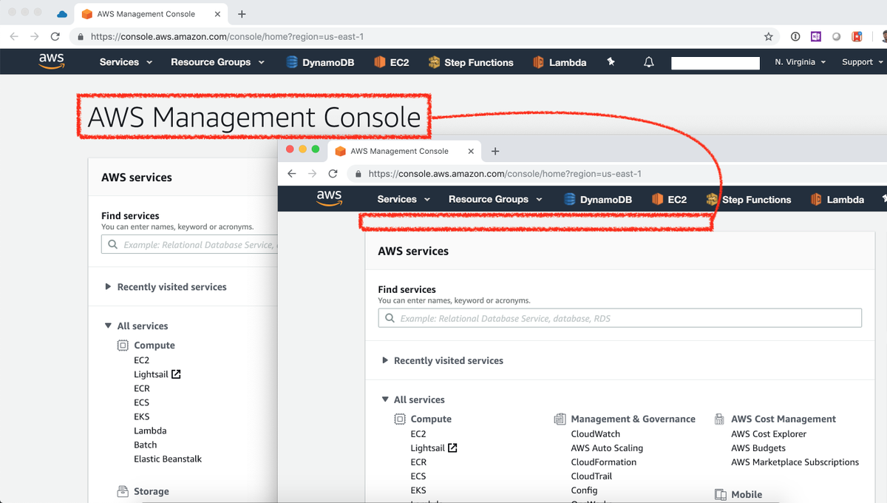This screenshot has height=503, width=887.
Task: Click the cloud icon left of back window tab
Action: point(62,14)
